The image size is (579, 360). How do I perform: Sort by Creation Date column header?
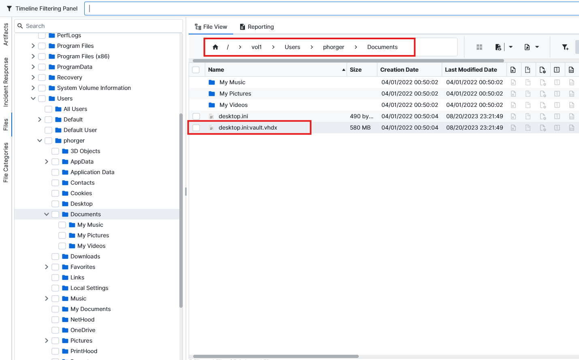point(399,70)
